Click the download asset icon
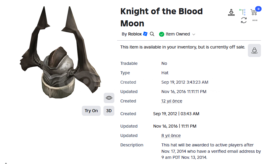Image resolution: width=278 pixels, height=164 pixels. pyautogui.click(x=231, y=12)
